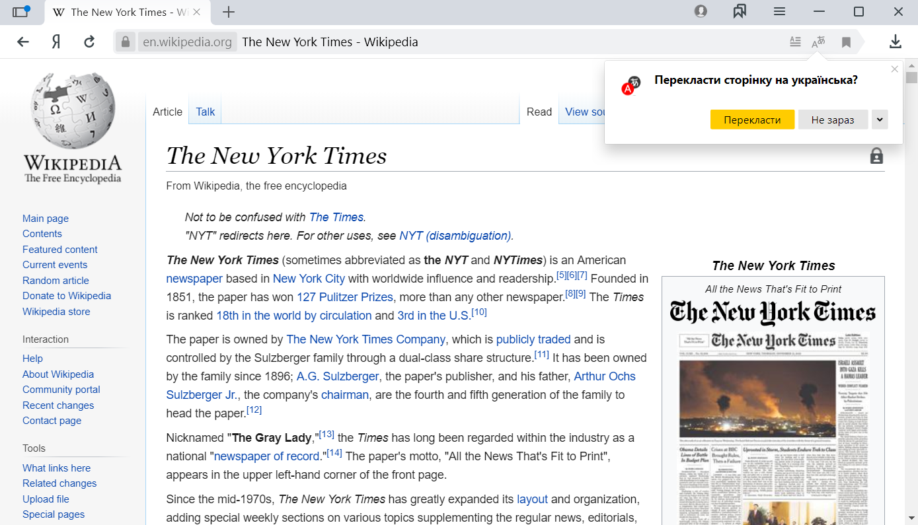Image resolution: width=918 pixels, height=525 pixels.
Task: Open the user profile account icon
Action: pyautogui.click(x=701, y=11)
